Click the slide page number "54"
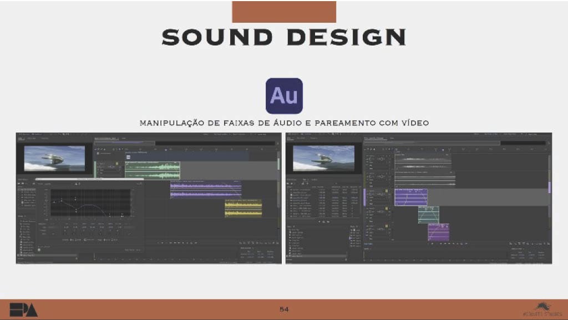 (284, 309)
